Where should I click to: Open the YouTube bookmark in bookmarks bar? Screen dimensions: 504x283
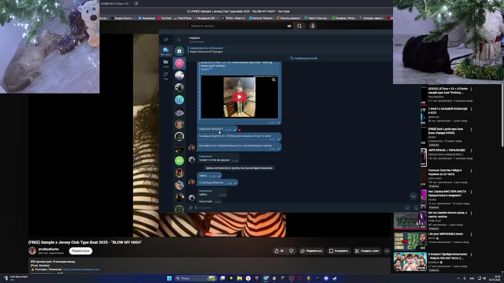[x=165, y=18]
